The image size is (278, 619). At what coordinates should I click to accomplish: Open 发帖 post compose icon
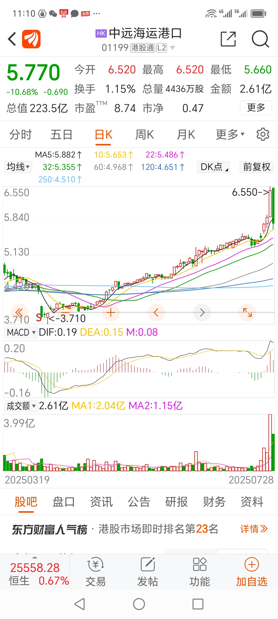click(x=147, y=572)
